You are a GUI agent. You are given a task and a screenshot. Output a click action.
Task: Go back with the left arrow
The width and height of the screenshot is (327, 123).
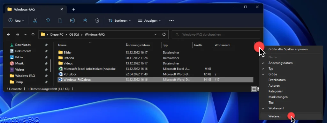(9, 34)
